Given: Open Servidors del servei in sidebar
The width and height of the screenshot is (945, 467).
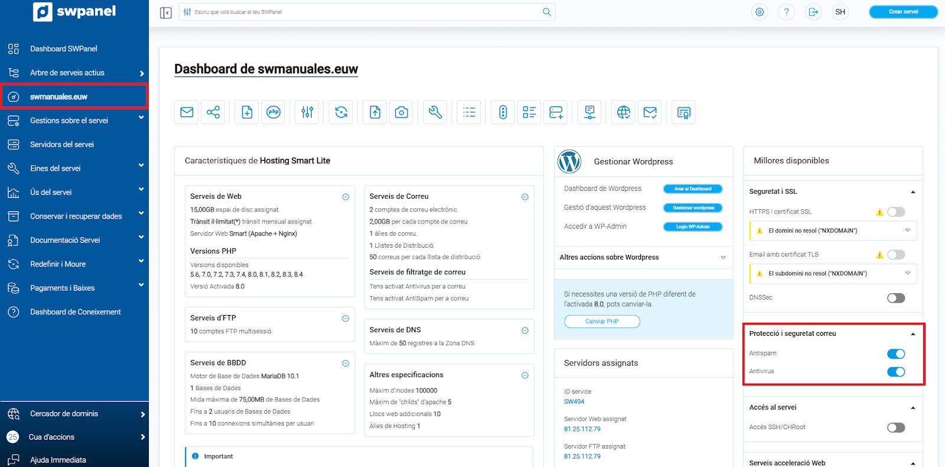Looking at the screenshot, I should (62, 144).
